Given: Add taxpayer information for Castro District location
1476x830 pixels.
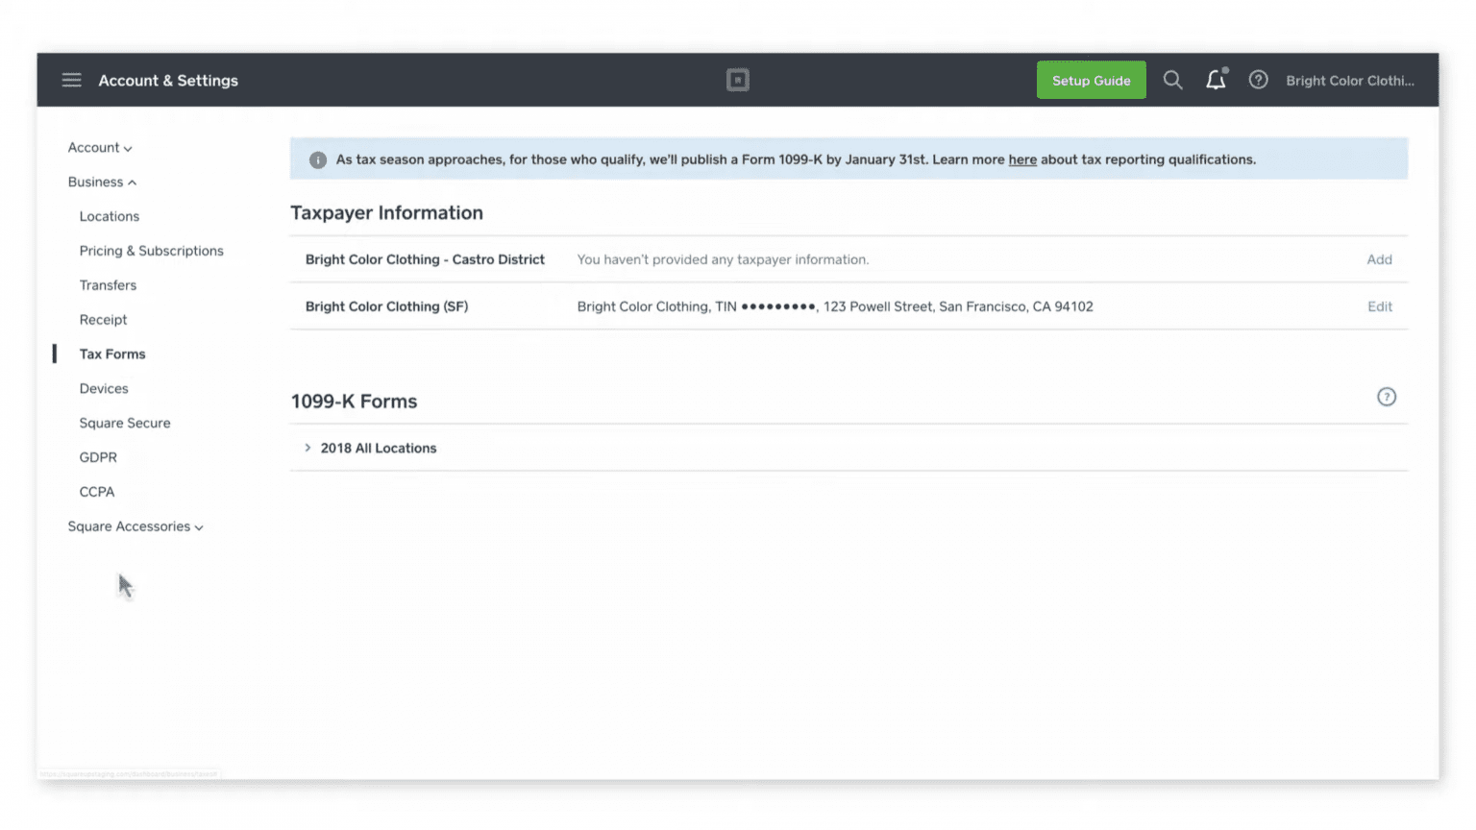Looking at the screenshot, I should [x=1379, y=259].
